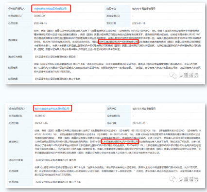This screenshot has width=207, height=192.
Task: Click 30,000.00 amount in the 科技发展 company record
Action: (40, 116)
